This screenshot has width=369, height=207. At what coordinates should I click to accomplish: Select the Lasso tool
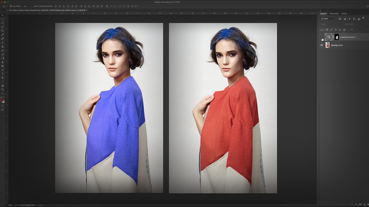click(3, 23)
